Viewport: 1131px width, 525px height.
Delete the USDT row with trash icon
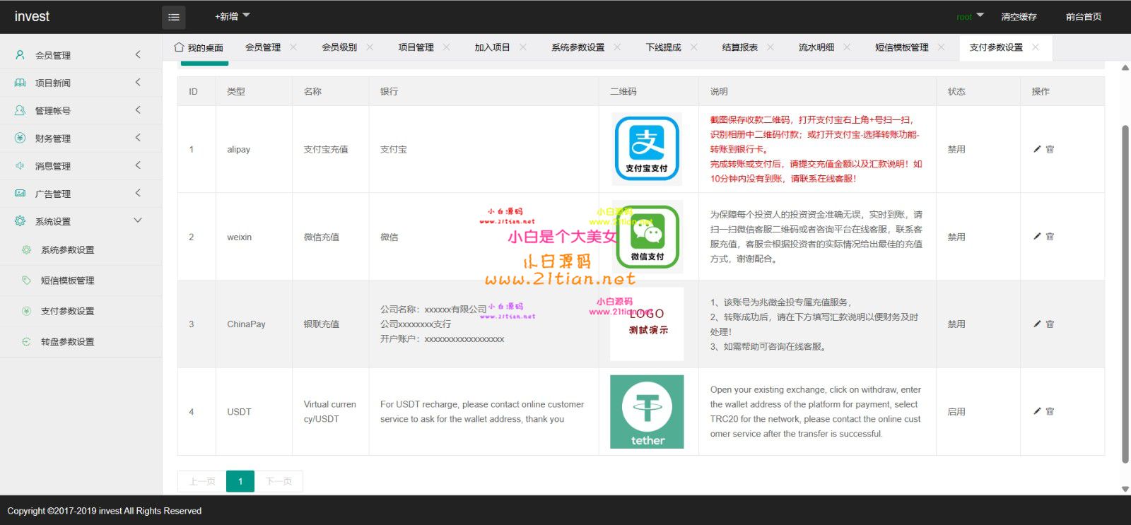click(x=1050, y=411)
